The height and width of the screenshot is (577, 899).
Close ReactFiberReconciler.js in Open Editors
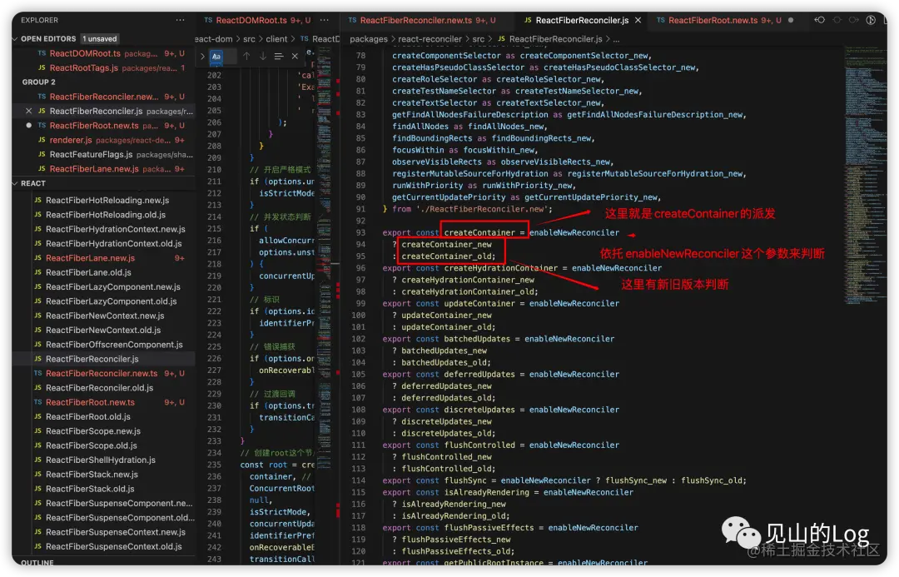[28, 111]
